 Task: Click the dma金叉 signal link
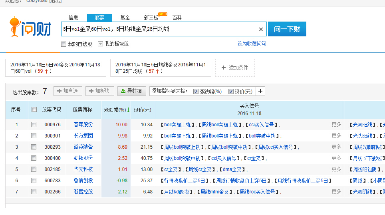232,169
